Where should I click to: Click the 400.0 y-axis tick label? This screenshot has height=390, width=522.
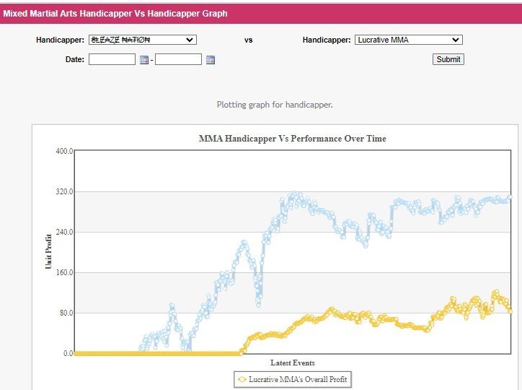click(64, 151)
